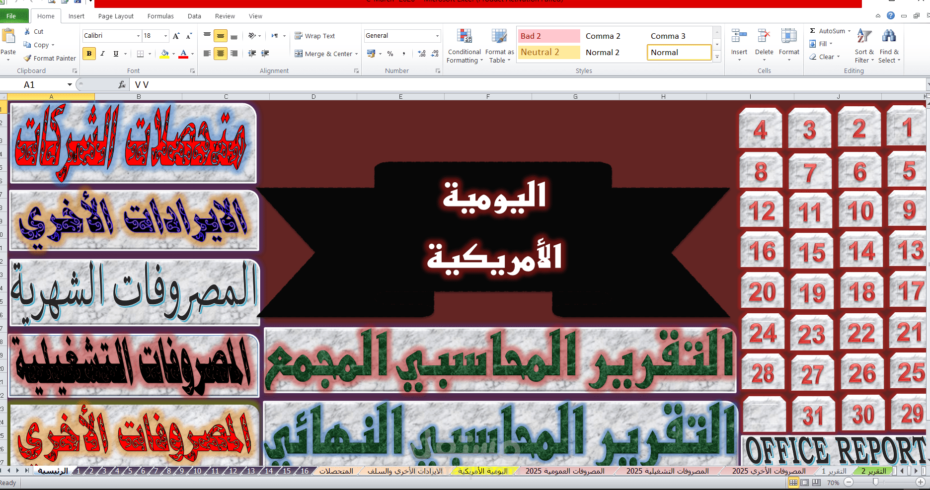The width and height of the screenshot is (930, 490).
Task: Toggle center horizontal alignment
Action: pos(221,54)
